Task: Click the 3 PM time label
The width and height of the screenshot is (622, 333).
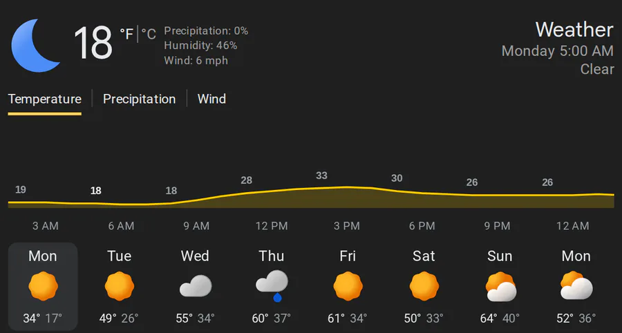Action: point(346,226)
